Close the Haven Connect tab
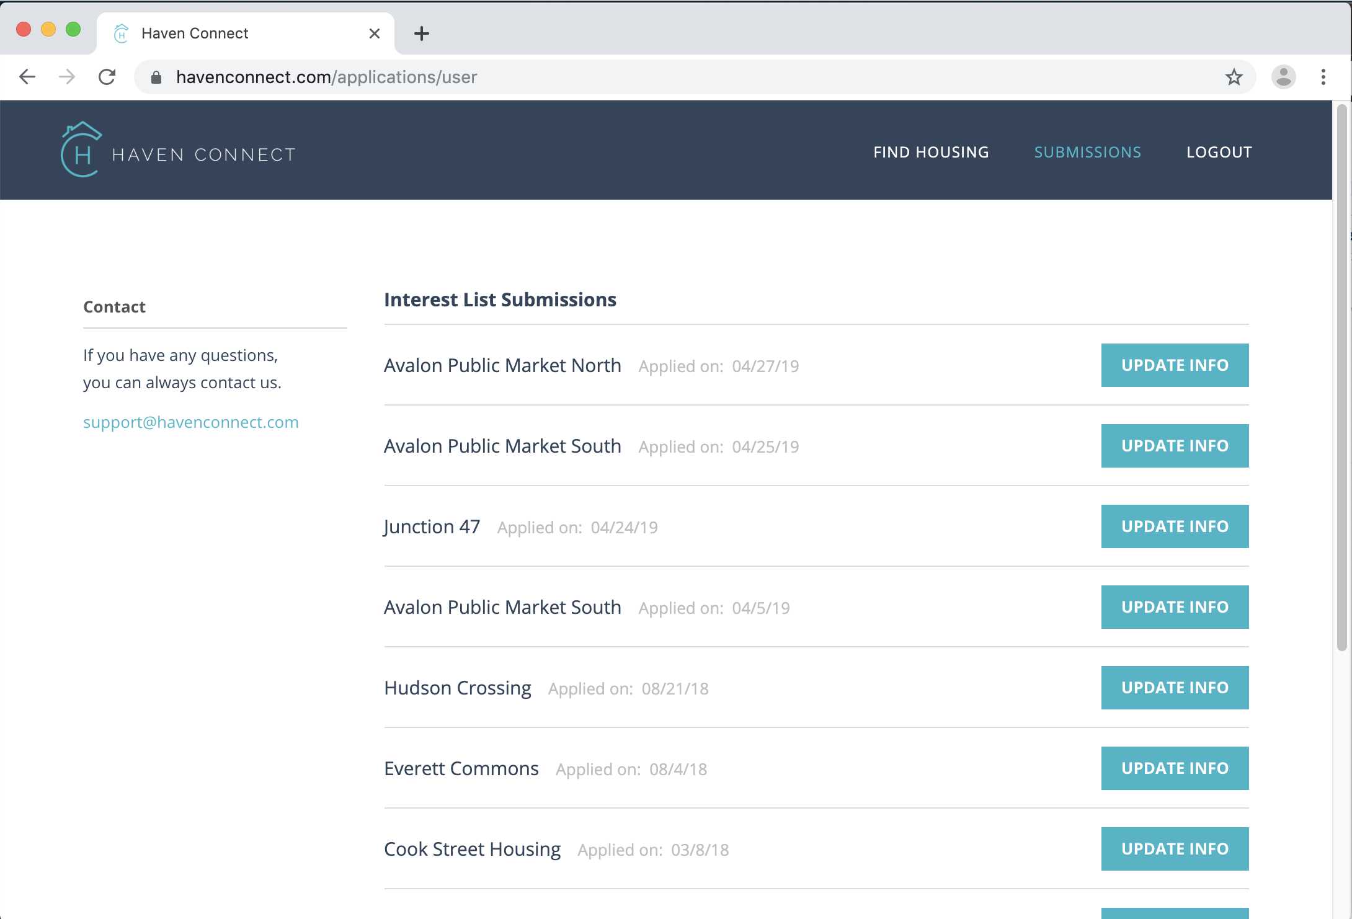1352x919 pixels. pyautogui.click(x=374, y=33)
